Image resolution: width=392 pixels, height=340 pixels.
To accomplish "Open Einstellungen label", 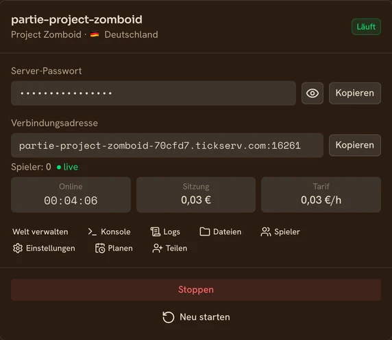I will pos(51,248).
